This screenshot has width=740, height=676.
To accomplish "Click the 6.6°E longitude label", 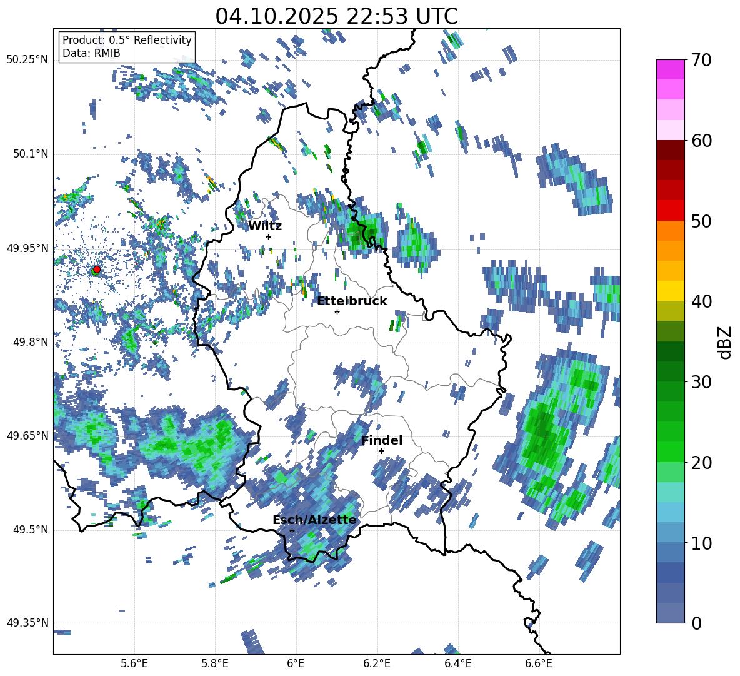I will [539, 663].
